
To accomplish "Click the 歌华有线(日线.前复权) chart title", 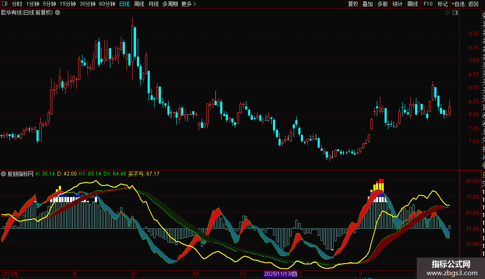I will (27, 13).
